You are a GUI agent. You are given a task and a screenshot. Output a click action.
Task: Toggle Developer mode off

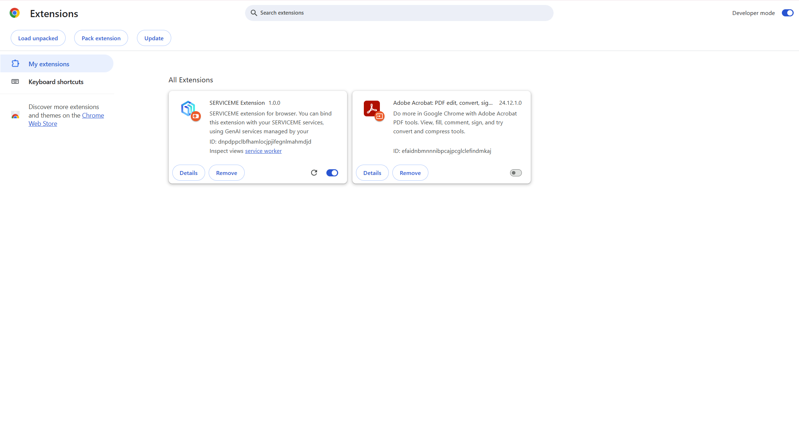pos(787,13)
